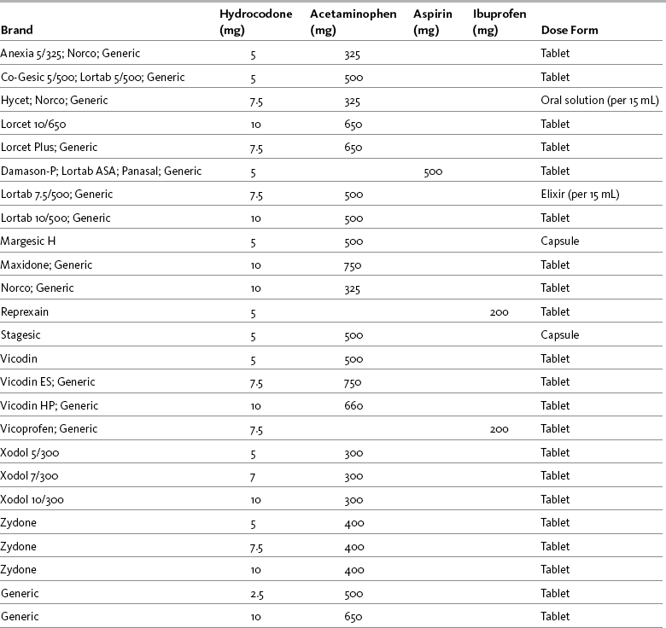Click the Acetaminophen (mg) column header
The image size is (666, 628).
(x=344, y=23)
